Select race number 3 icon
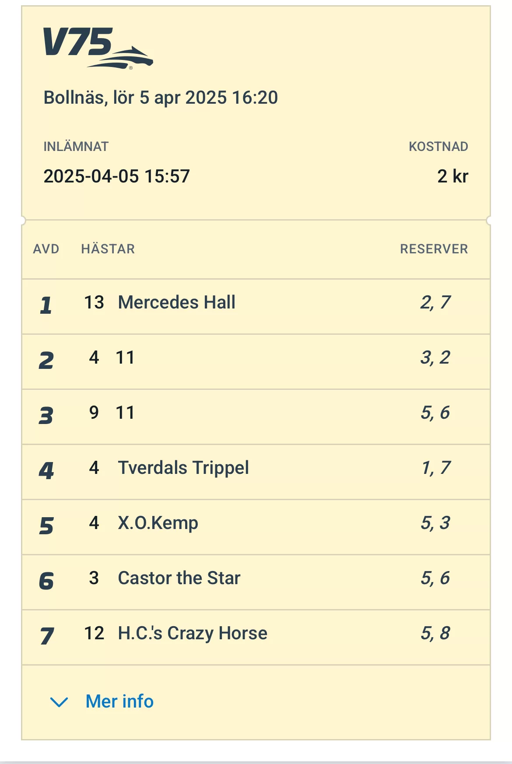 (46, 415)
